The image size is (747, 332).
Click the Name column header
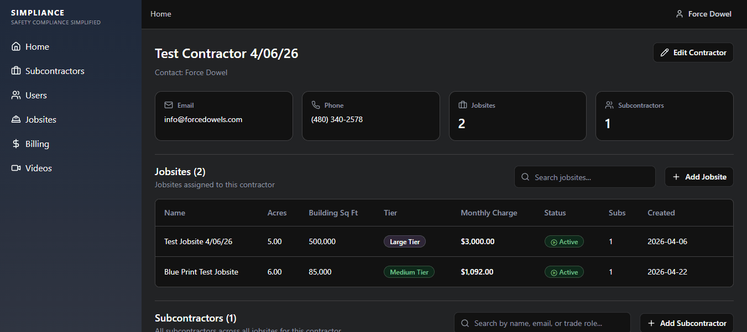[175, 213]
